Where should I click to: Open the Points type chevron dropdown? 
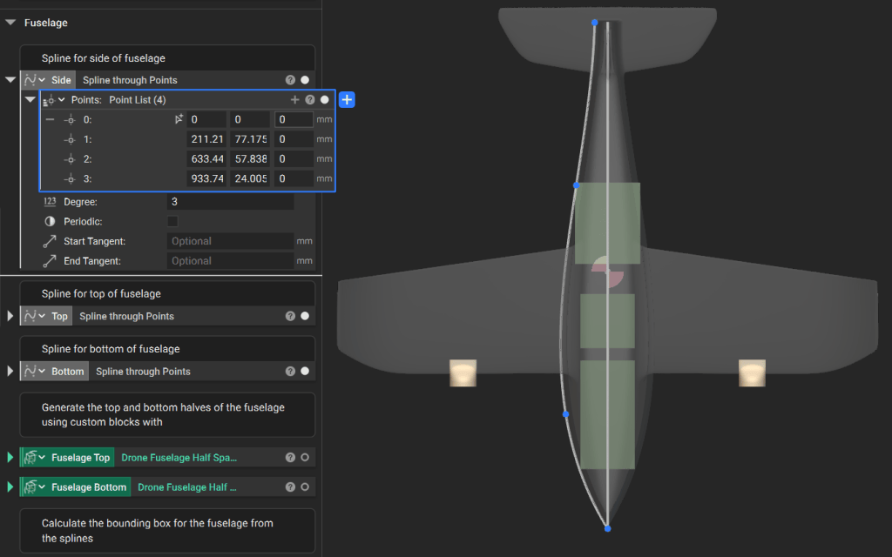(62, 100)
